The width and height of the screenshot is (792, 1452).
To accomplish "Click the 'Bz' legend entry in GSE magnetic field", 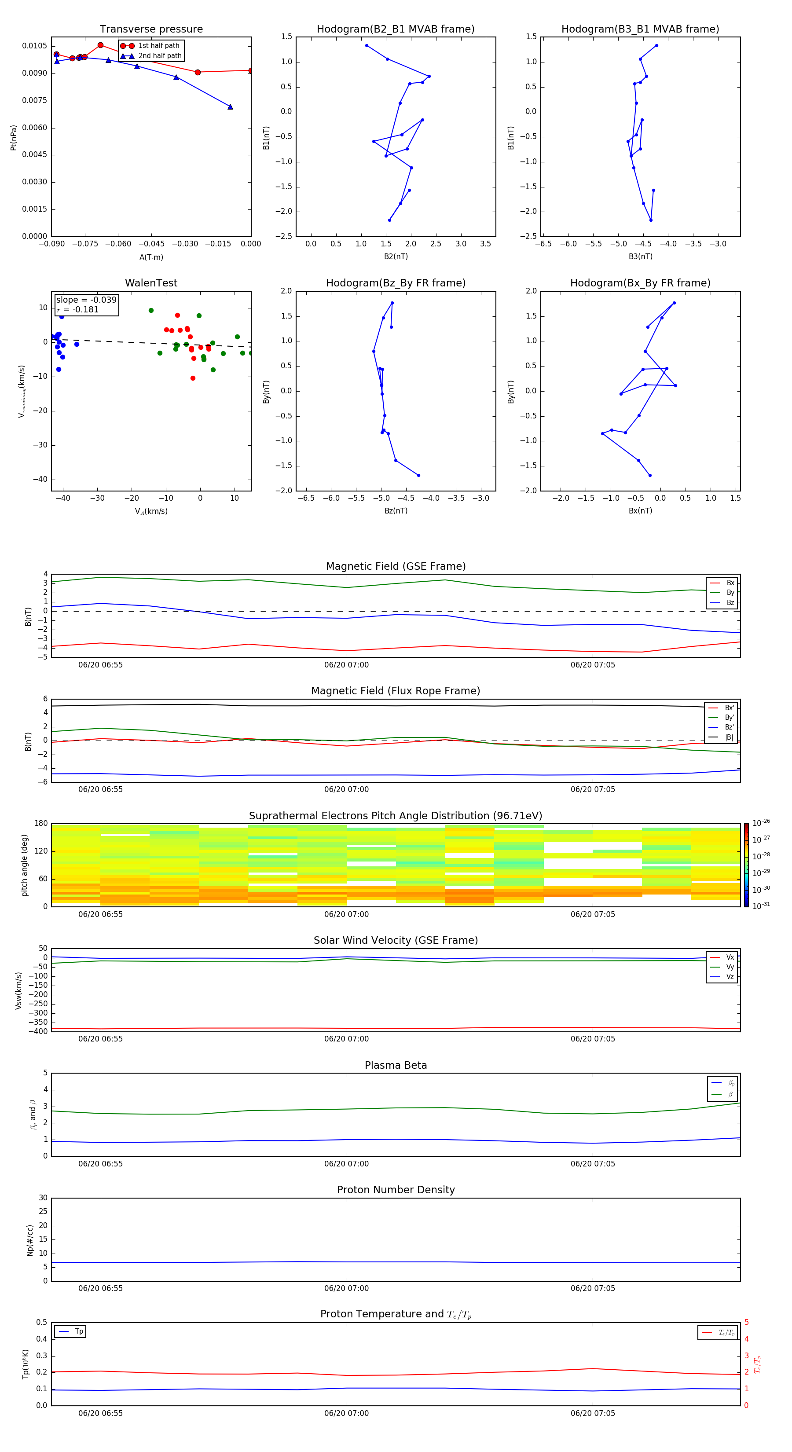I will (722, 603).
